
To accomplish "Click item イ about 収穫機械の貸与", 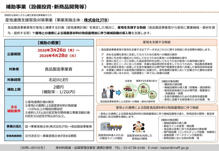I will point(144,58).
